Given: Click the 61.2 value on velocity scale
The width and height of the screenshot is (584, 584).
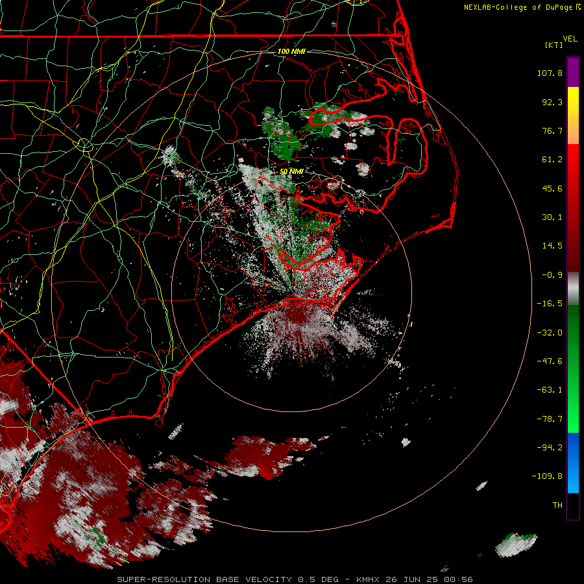Looking at the screenshot, I should (552, 160).
